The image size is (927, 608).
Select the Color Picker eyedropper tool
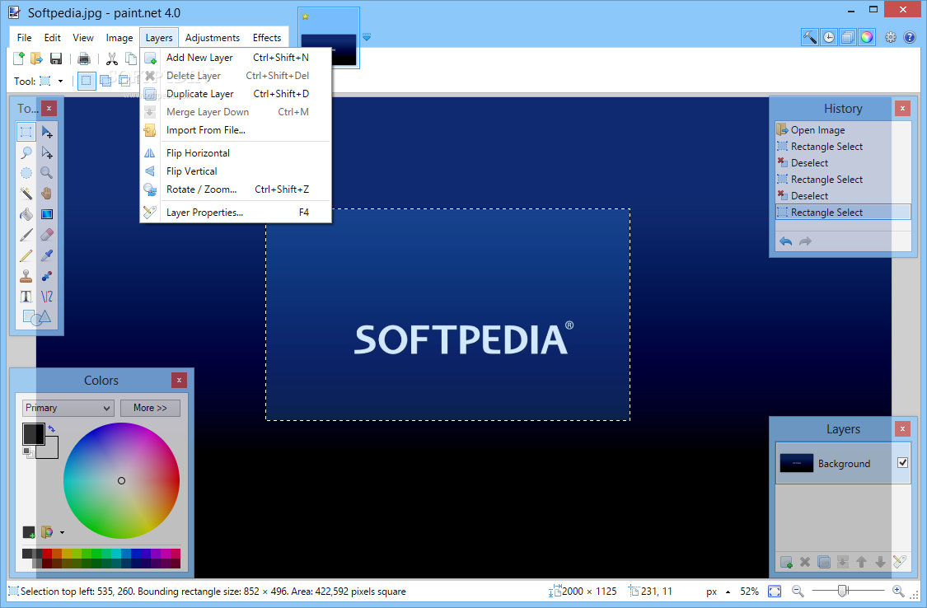click(47, 255)
